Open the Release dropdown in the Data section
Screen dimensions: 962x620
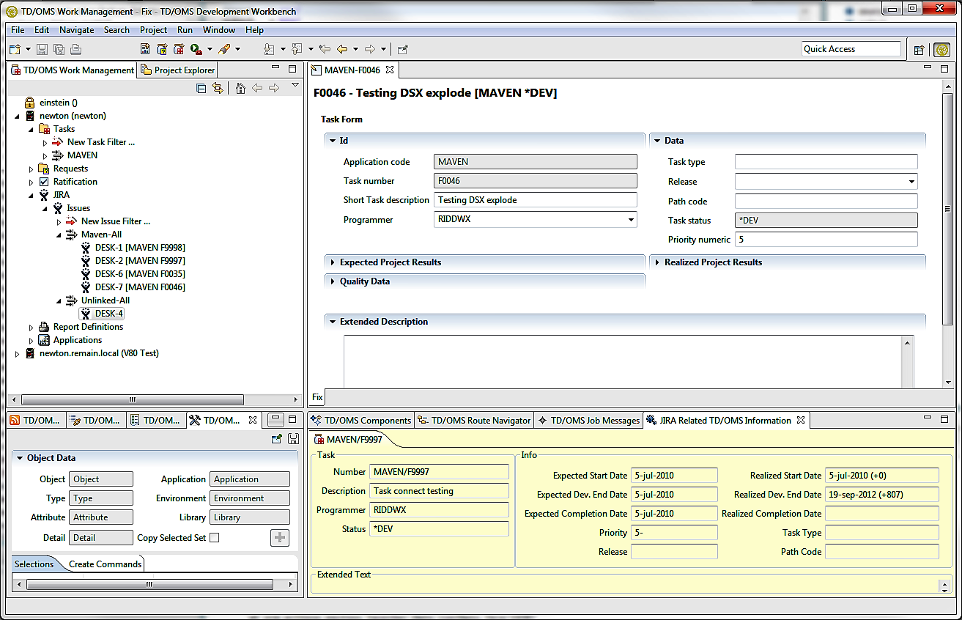coord(912,180)
